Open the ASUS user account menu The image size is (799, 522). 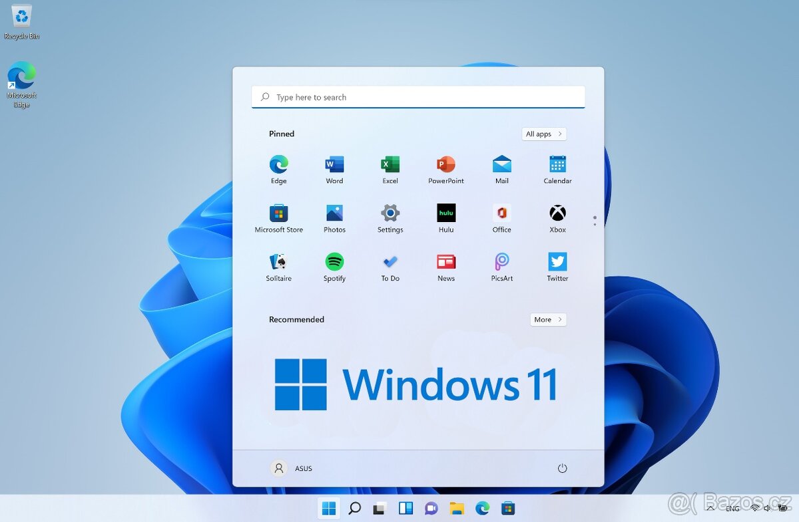[x=291, y=468]
